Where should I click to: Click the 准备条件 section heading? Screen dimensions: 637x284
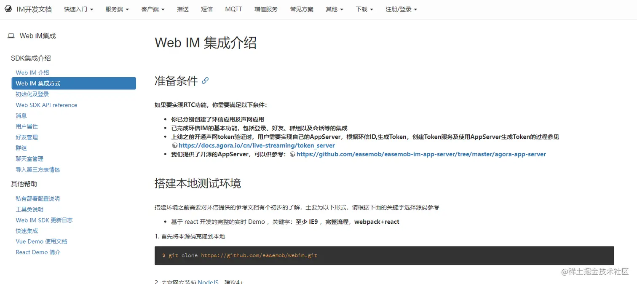[x=176, y=80]
